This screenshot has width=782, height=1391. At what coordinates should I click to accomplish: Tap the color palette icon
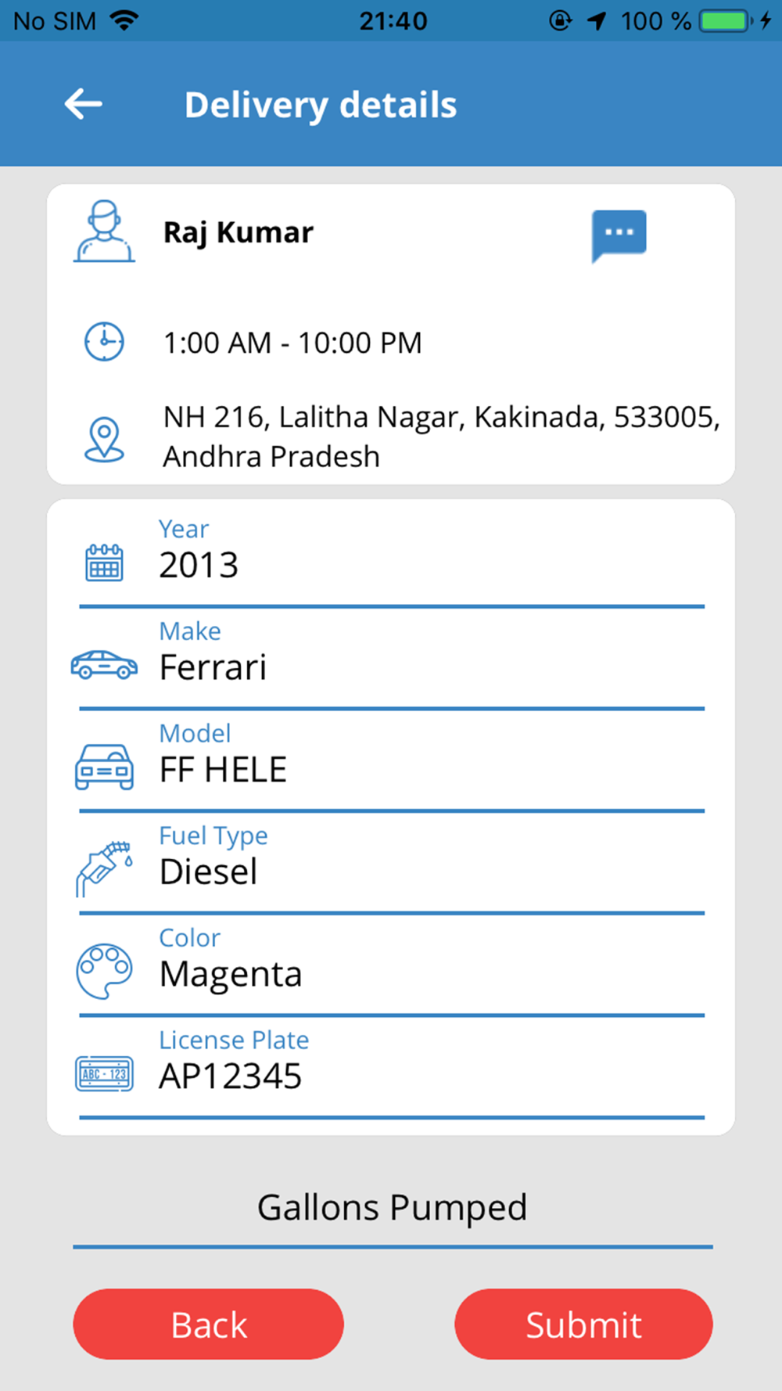tap(104, 971)
